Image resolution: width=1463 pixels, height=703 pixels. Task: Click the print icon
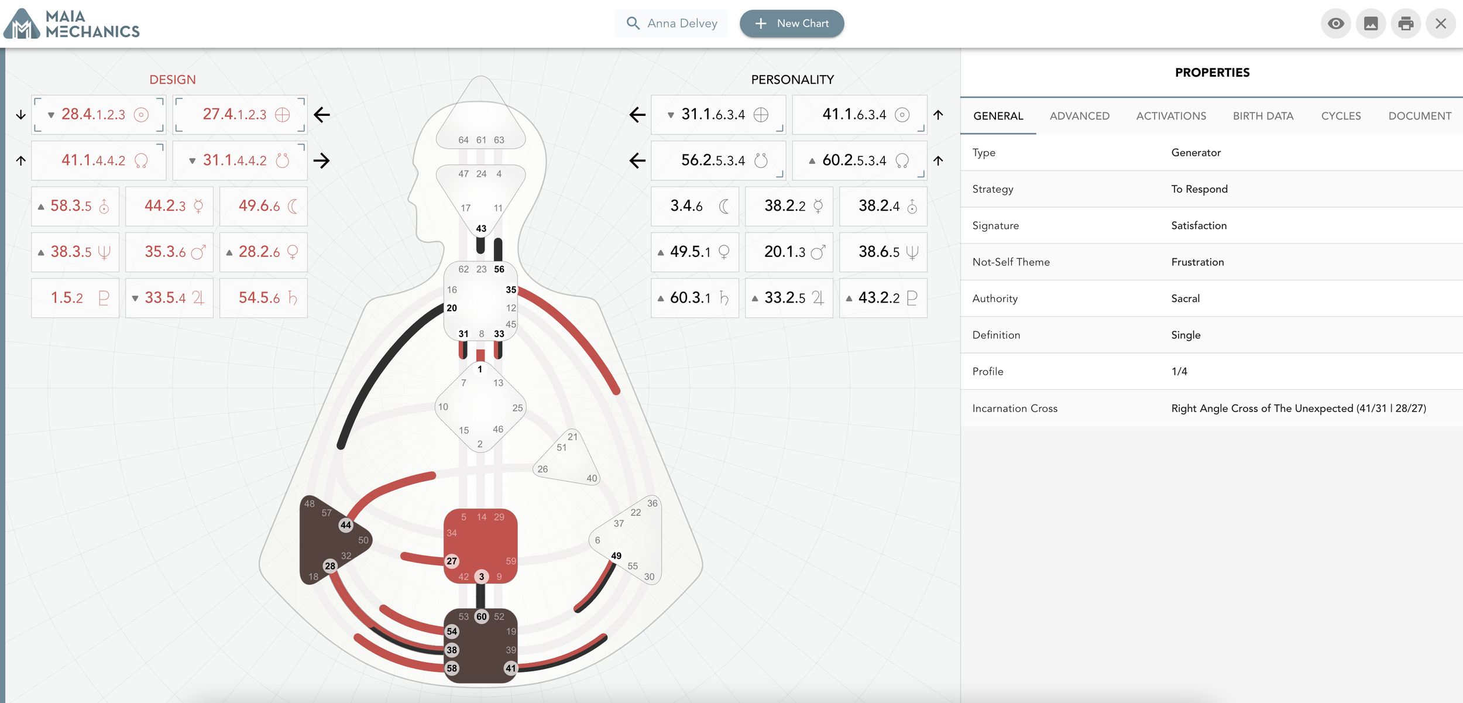[x=1406, y=23]
